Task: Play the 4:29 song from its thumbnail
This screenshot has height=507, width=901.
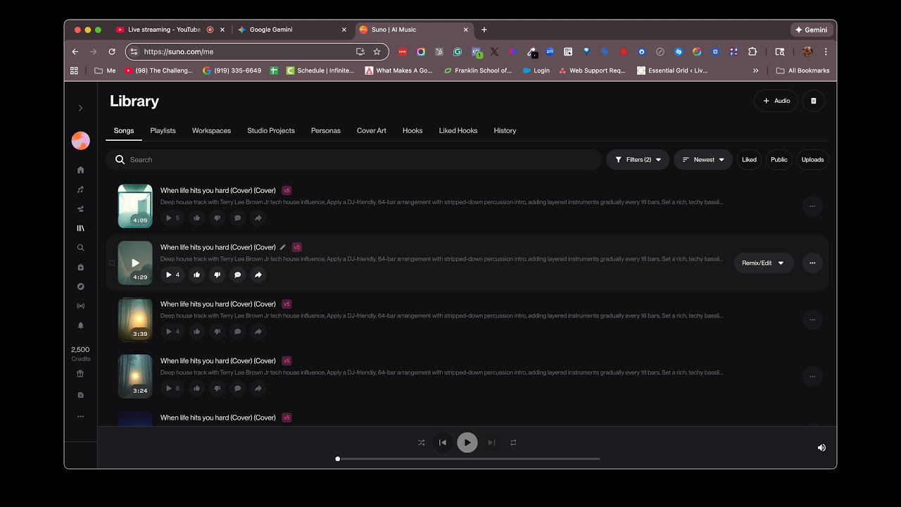Action: point(135,263)
